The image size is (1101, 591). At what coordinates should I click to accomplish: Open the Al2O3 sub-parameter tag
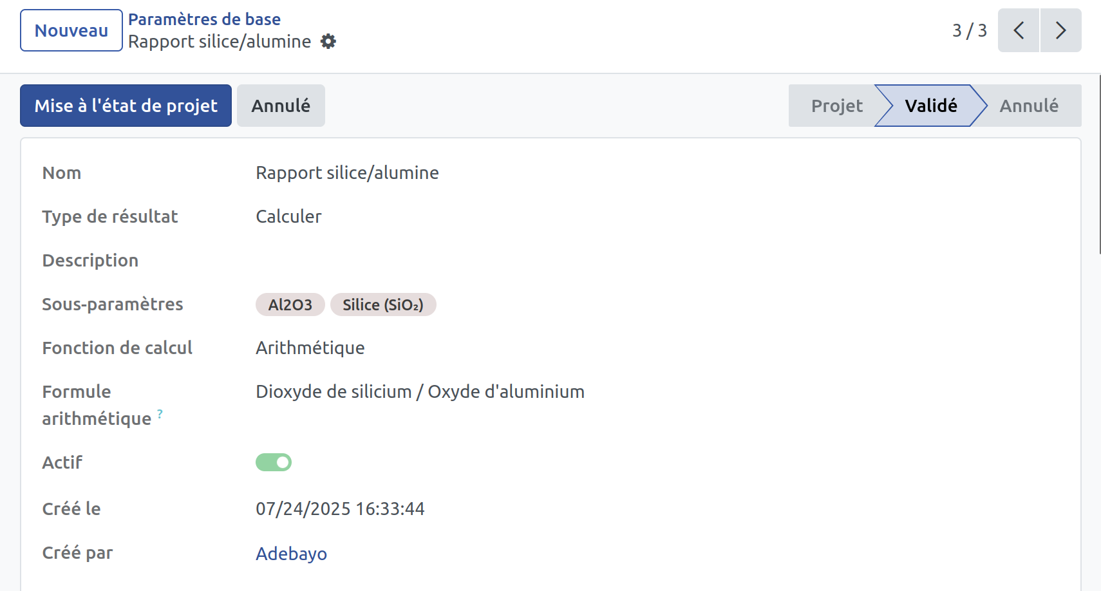290,305
